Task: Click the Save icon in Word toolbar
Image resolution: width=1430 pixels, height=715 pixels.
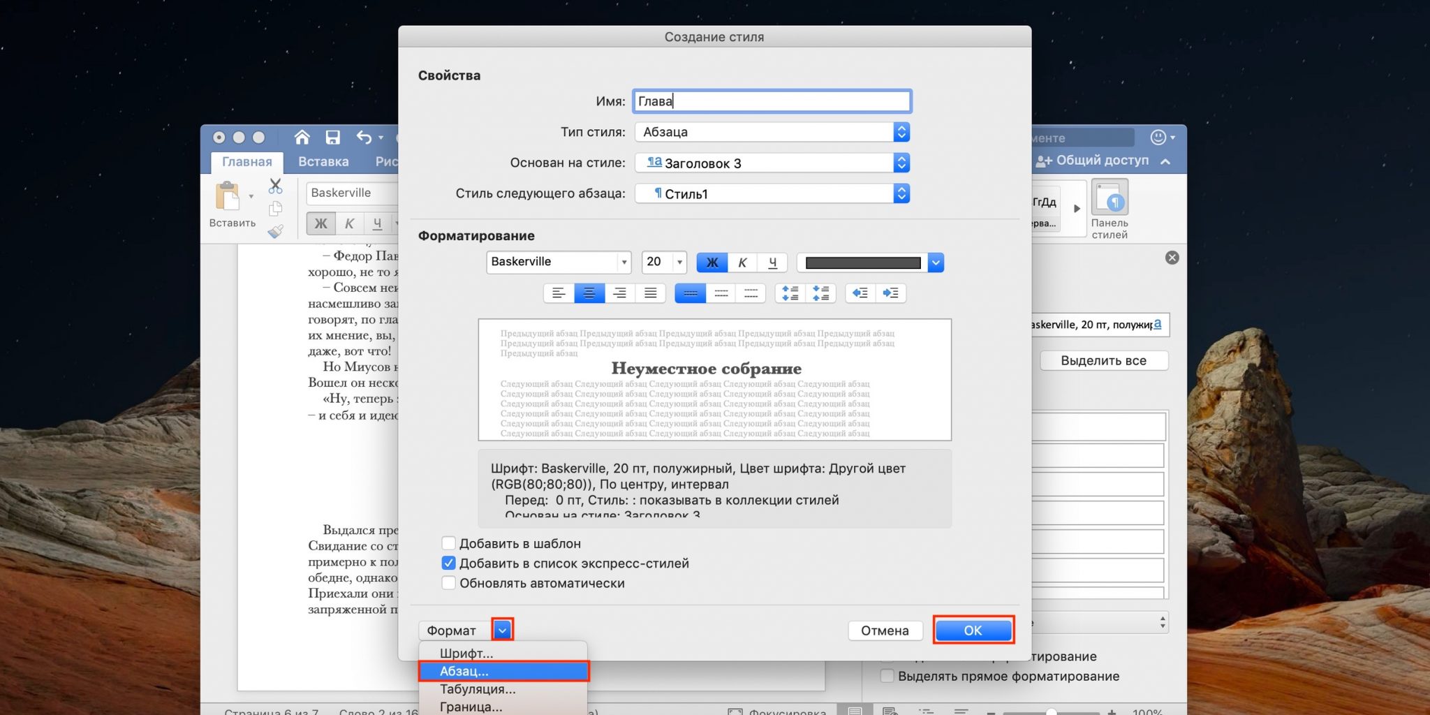Action: [x=332, y=138]
